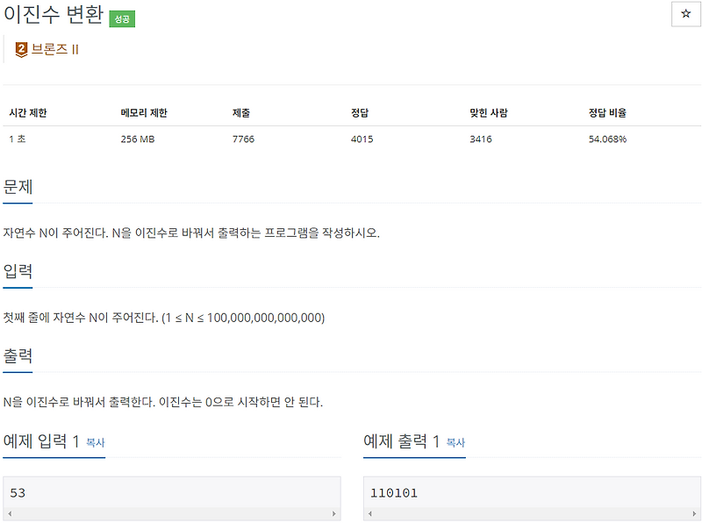Click the green 성공 status label
The height and width of the screenshot is (523, 702).
coord(122,18)
